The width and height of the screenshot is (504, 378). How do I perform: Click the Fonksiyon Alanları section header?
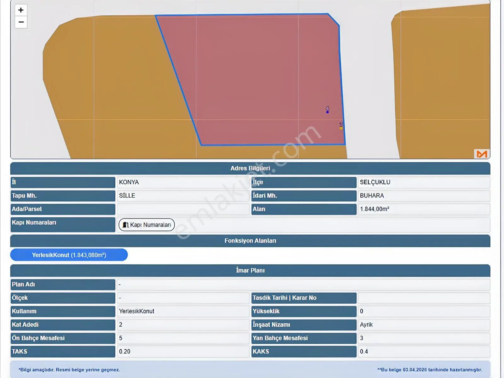click(x=250, y=241)
